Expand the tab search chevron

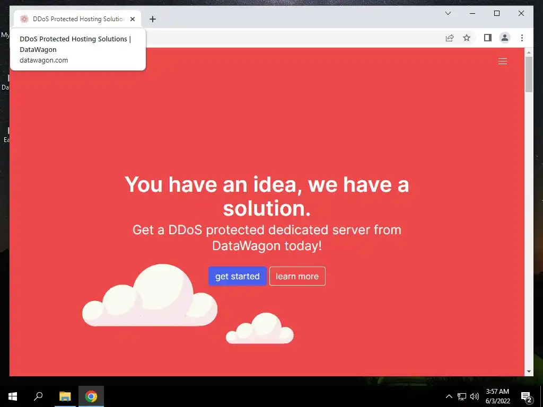(448, 13)
